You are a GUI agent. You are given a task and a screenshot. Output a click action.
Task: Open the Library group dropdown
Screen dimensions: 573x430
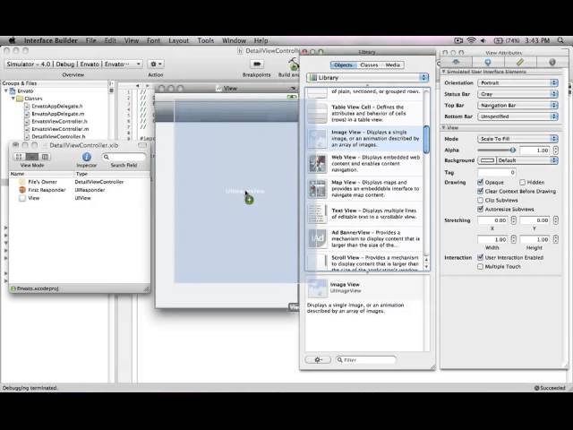pyautogui.click(x=368, y=78)
